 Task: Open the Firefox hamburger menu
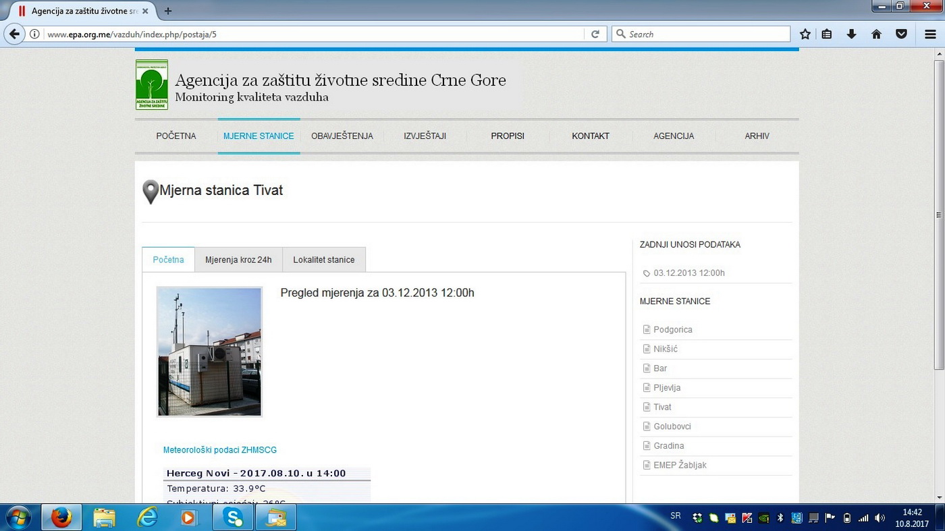(930, 34)
